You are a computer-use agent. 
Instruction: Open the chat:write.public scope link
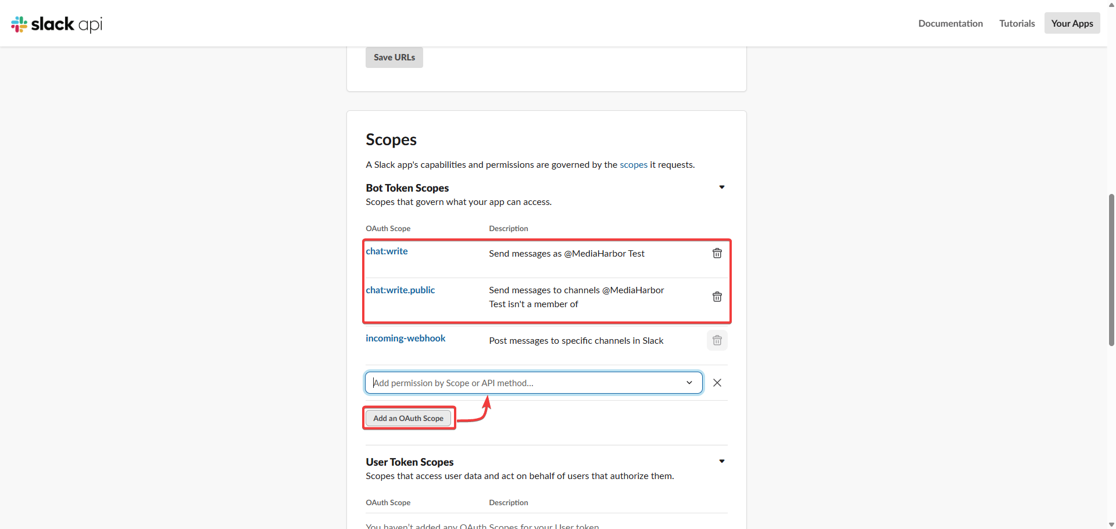tap(400, 290)
